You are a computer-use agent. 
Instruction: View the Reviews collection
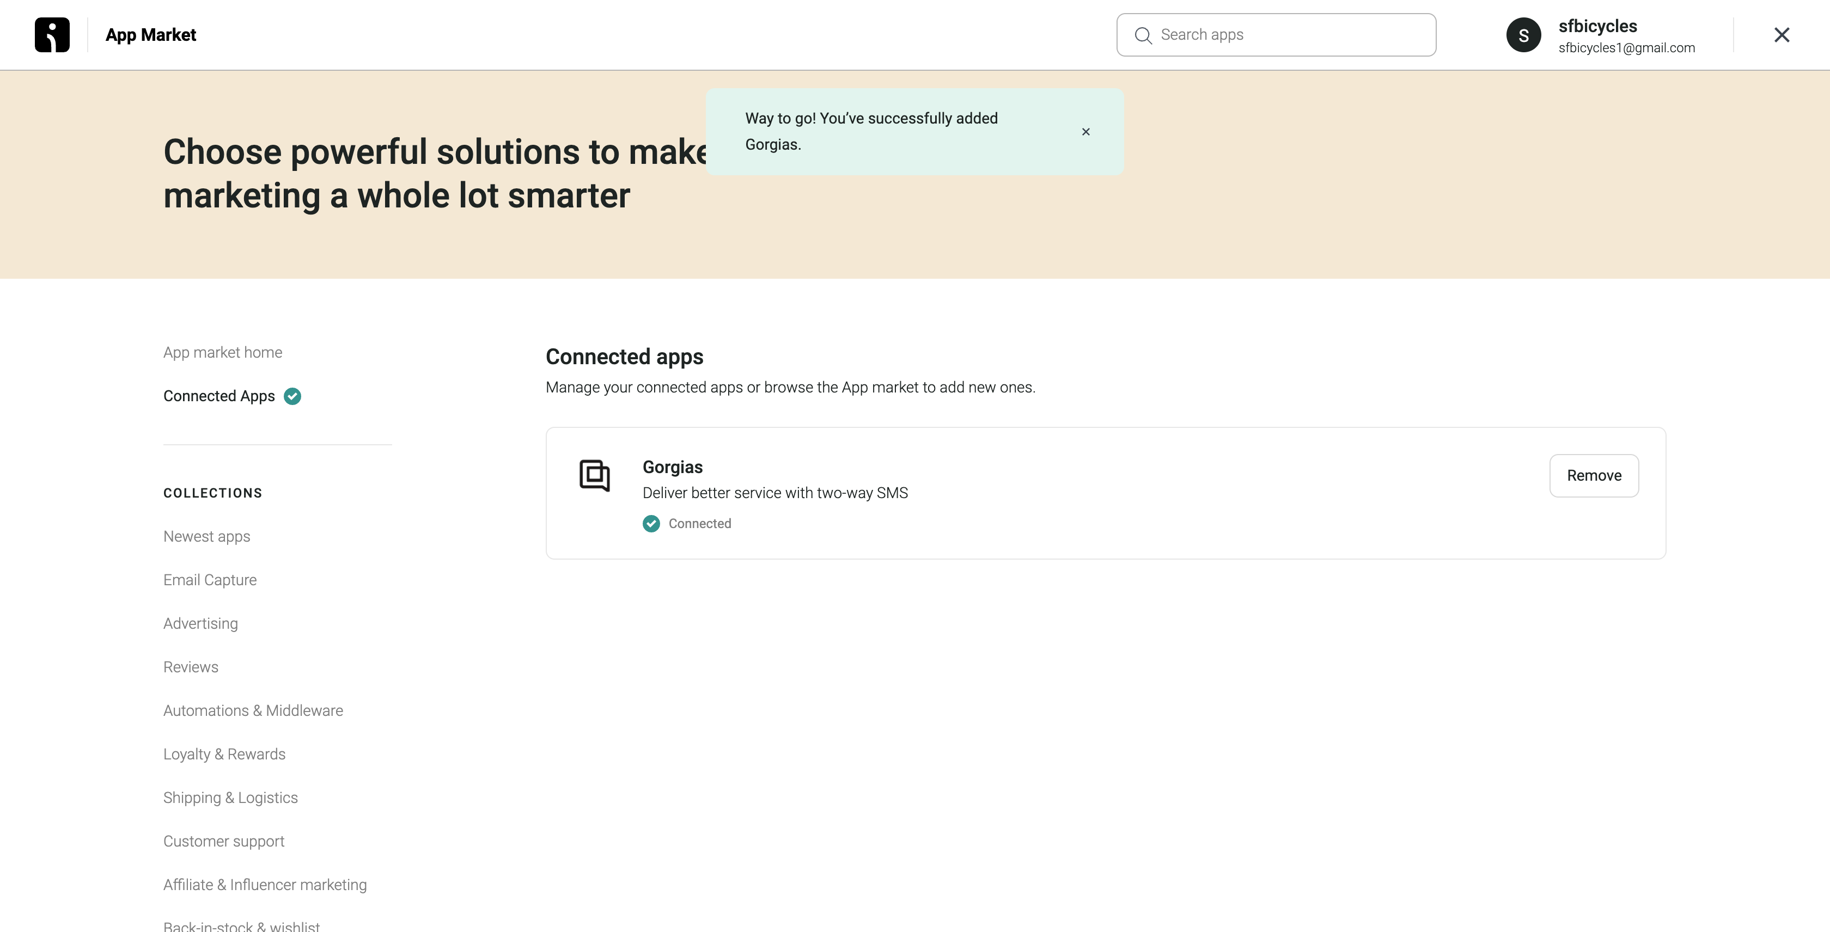191,667
